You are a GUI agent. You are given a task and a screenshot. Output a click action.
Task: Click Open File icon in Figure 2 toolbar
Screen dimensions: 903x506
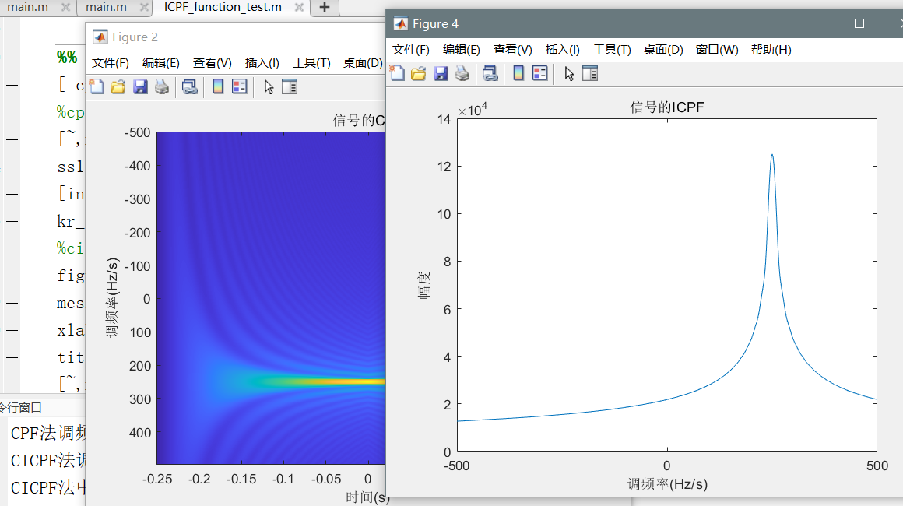click(118, 87)
